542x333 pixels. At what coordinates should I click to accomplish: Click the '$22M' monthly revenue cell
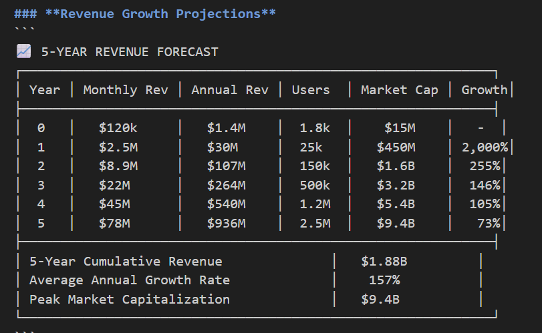(114, 186)
